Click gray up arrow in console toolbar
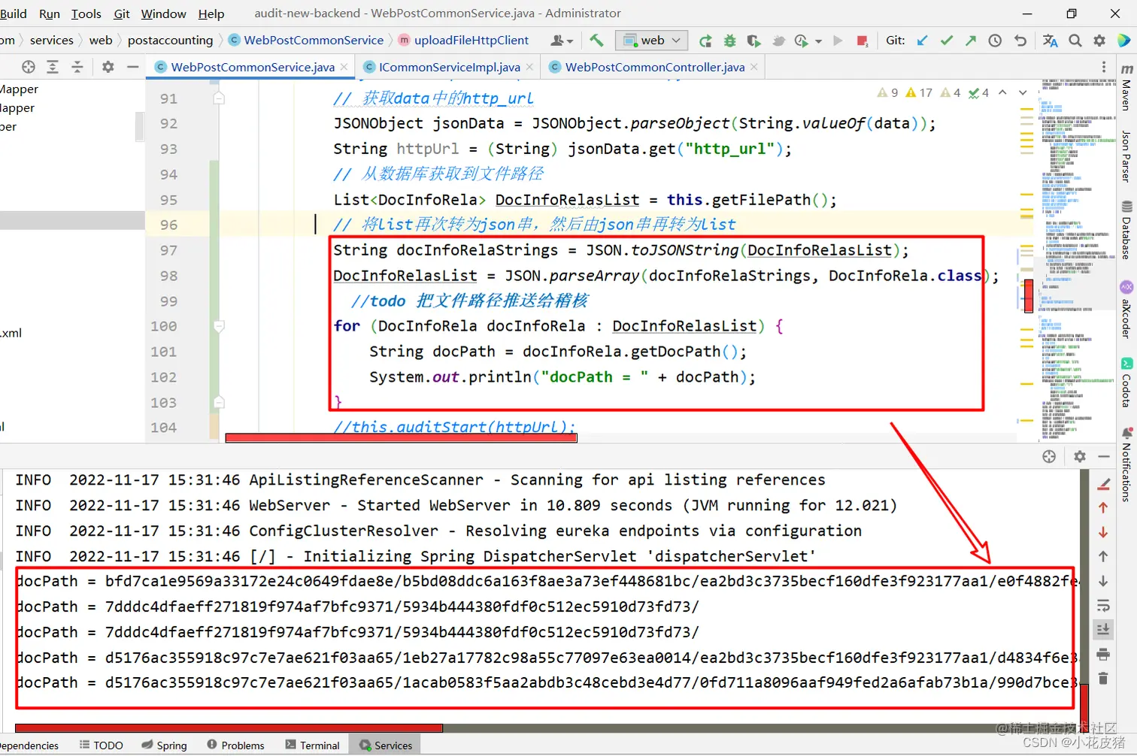The width and height of the screenshot is (1137, 756). pos(1103,557)
